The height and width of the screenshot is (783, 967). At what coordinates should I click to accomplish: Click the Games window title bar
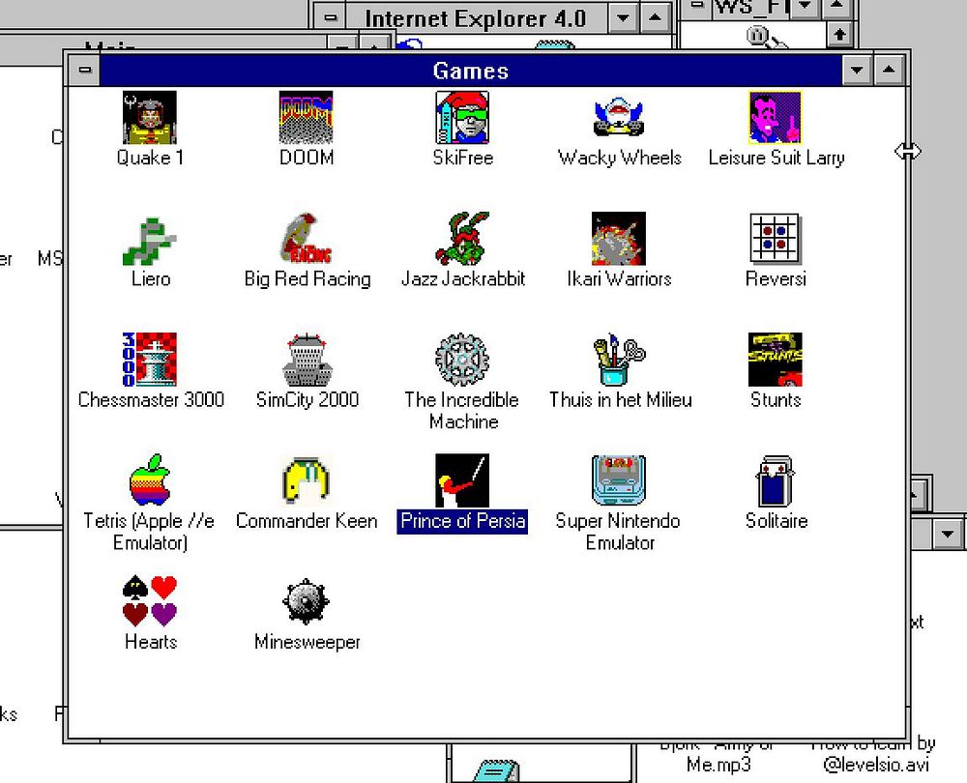(471, 71)
